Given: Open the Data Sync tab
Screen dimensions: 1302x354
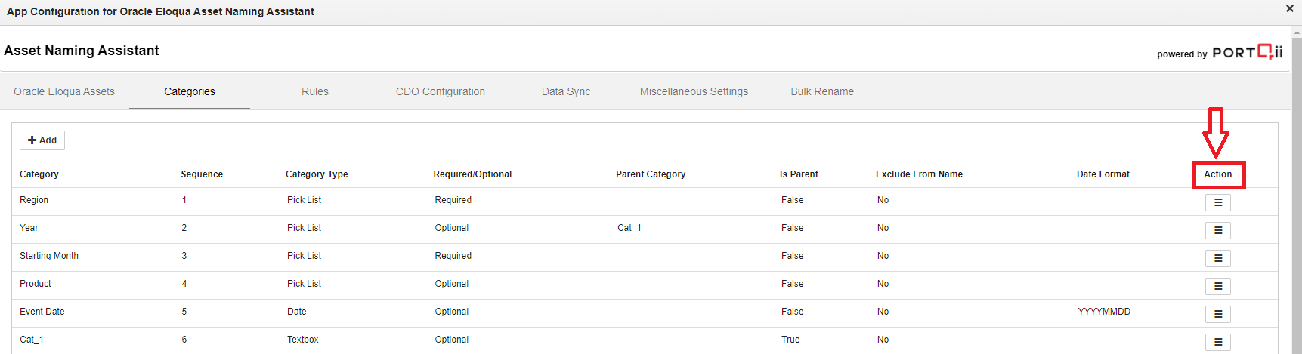Looking at the screenshot, I should coord(566,91).
